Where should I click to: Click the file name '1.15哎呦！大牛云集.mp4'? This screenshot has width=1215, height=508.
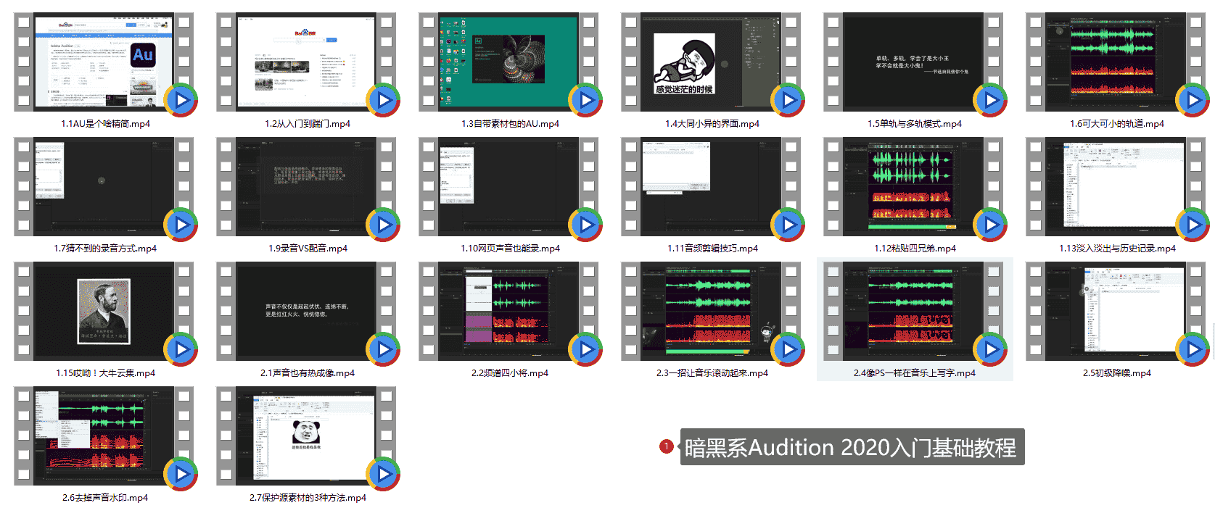[x=105, y=373]
